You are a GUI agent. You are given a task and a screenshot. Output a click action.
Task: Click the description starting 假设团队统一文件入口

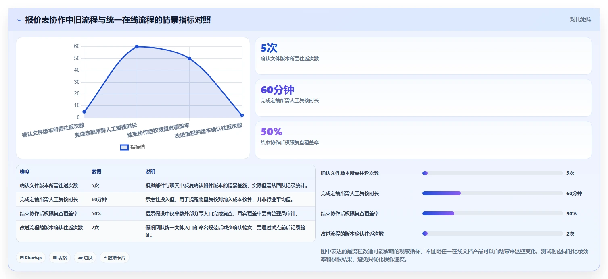(x=225, y=231)
